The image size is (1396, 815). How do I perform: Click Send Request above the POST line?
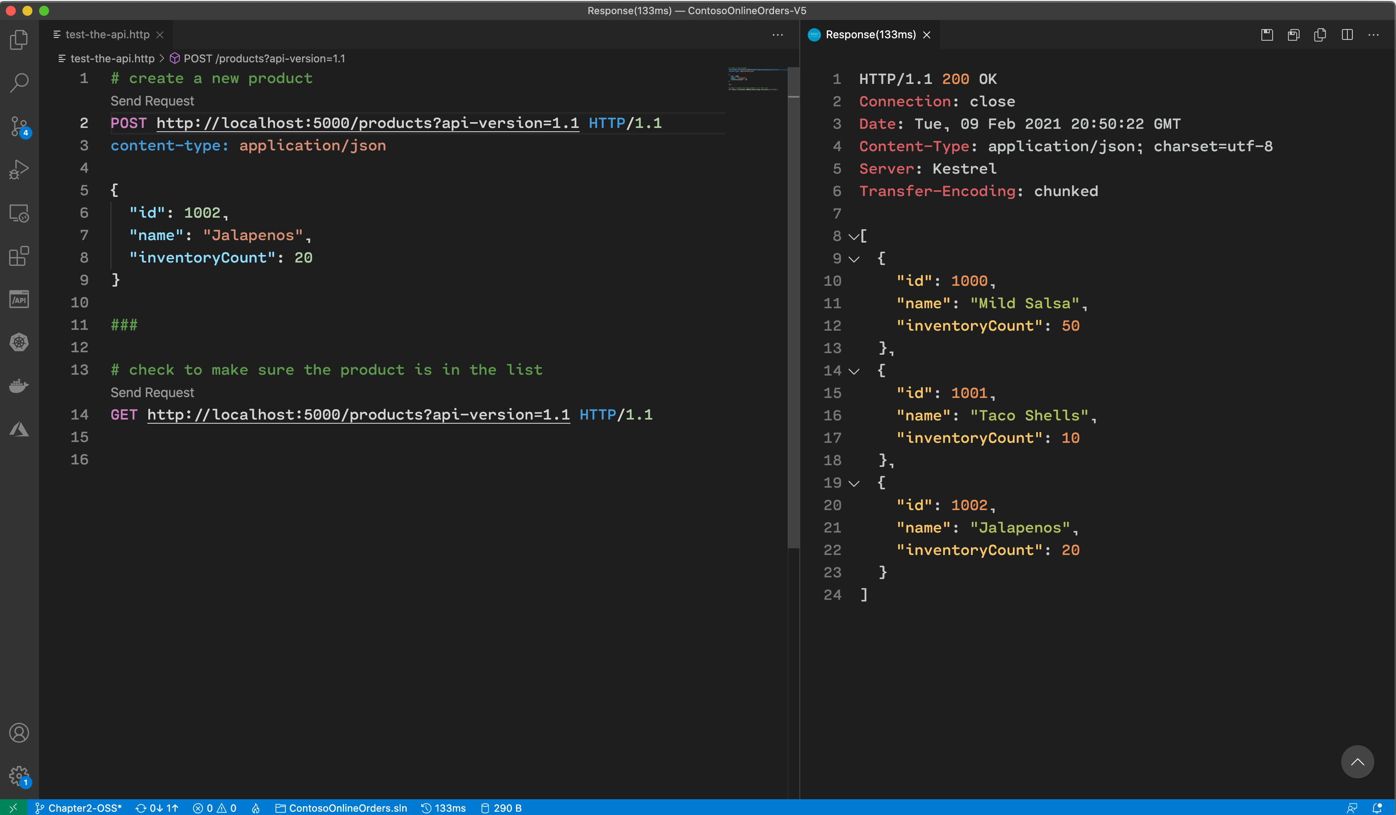click(152, 101)
